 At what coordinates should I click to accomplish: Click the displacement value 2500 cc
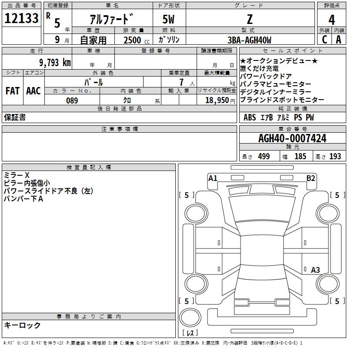137,40
